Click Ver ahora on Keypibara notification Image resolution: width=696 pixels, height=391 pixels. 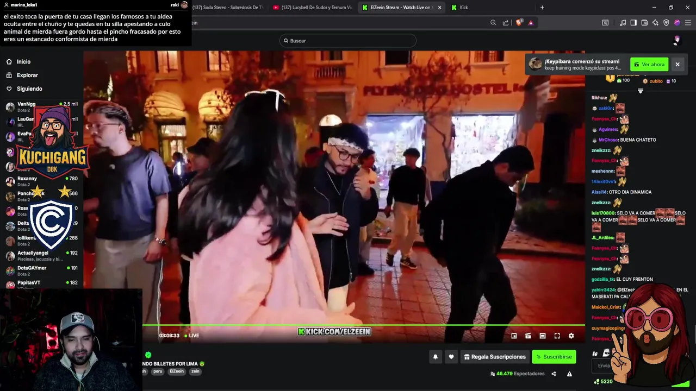click(649, 65)
